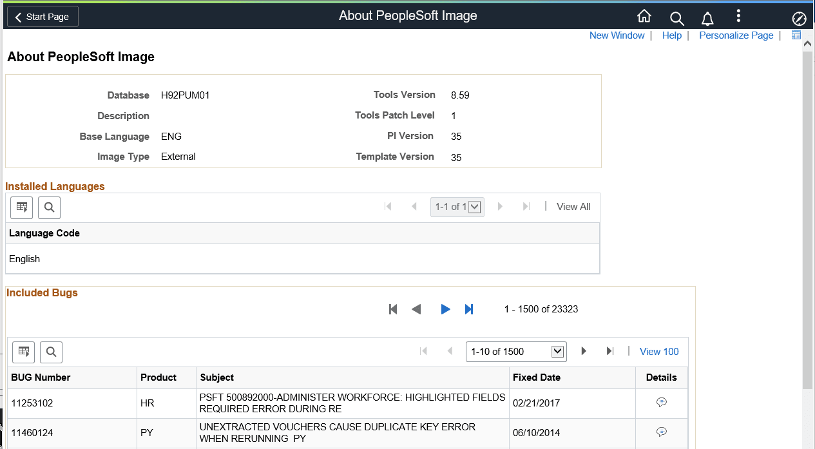Click the personalize grid icon in Included Bugs

coord(23,352)
